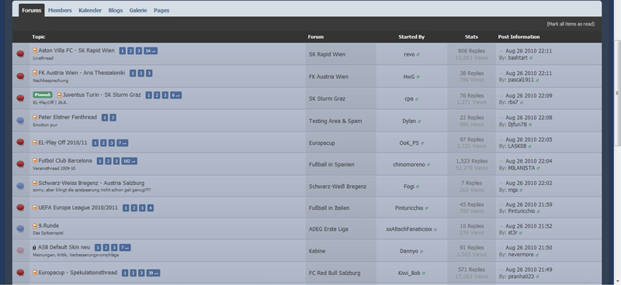Click the blue bubble icon beside Peter Elstner Fanthread
Image resolution: width=621 pixels, height=285 pixels.
[20, 121]
